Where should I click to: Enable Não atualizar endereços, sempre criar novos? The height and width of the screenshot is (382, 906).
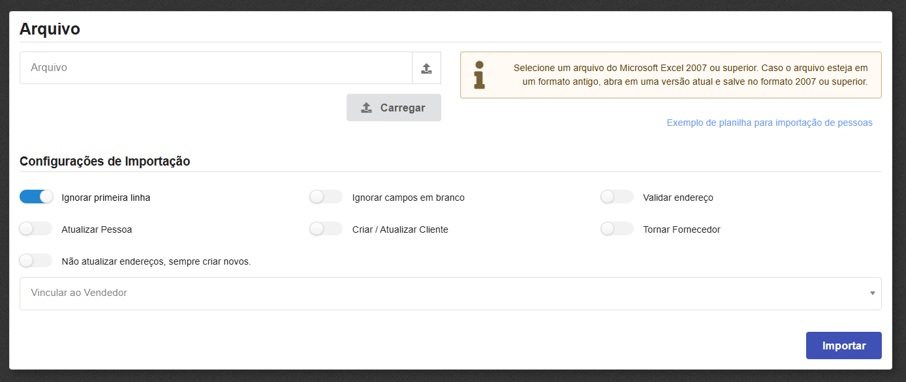click(x=36, y=261)
